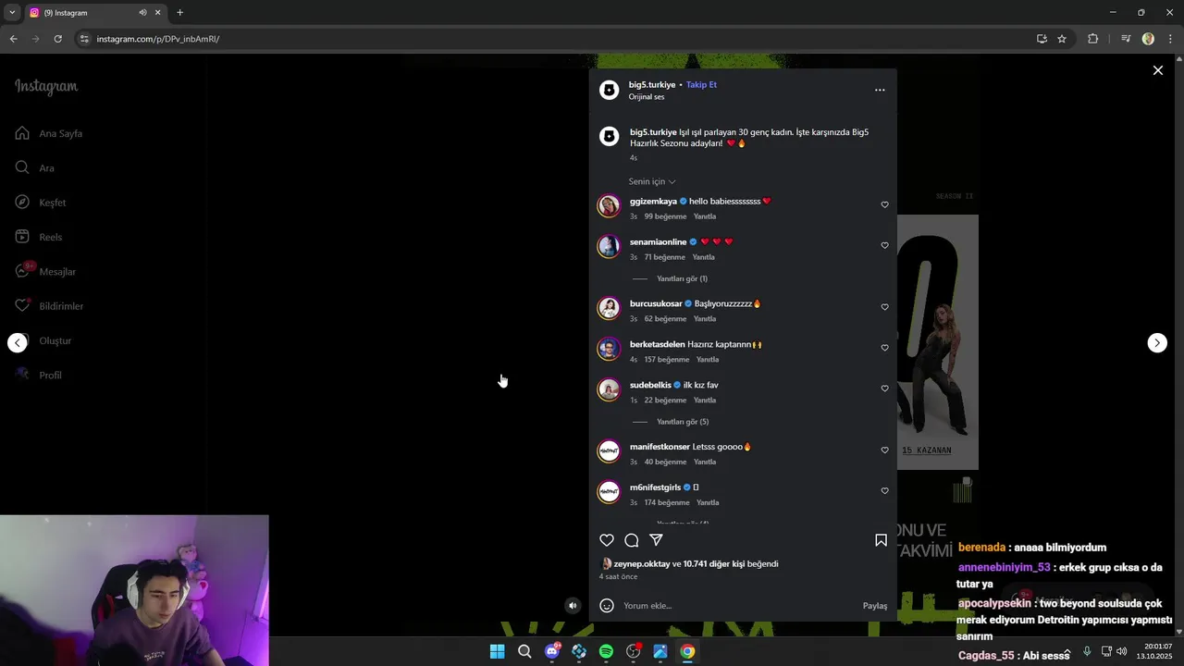Open Chrome profile avatar
Viewport: 1184px width, 666px height.
[x=1148, y=39]
